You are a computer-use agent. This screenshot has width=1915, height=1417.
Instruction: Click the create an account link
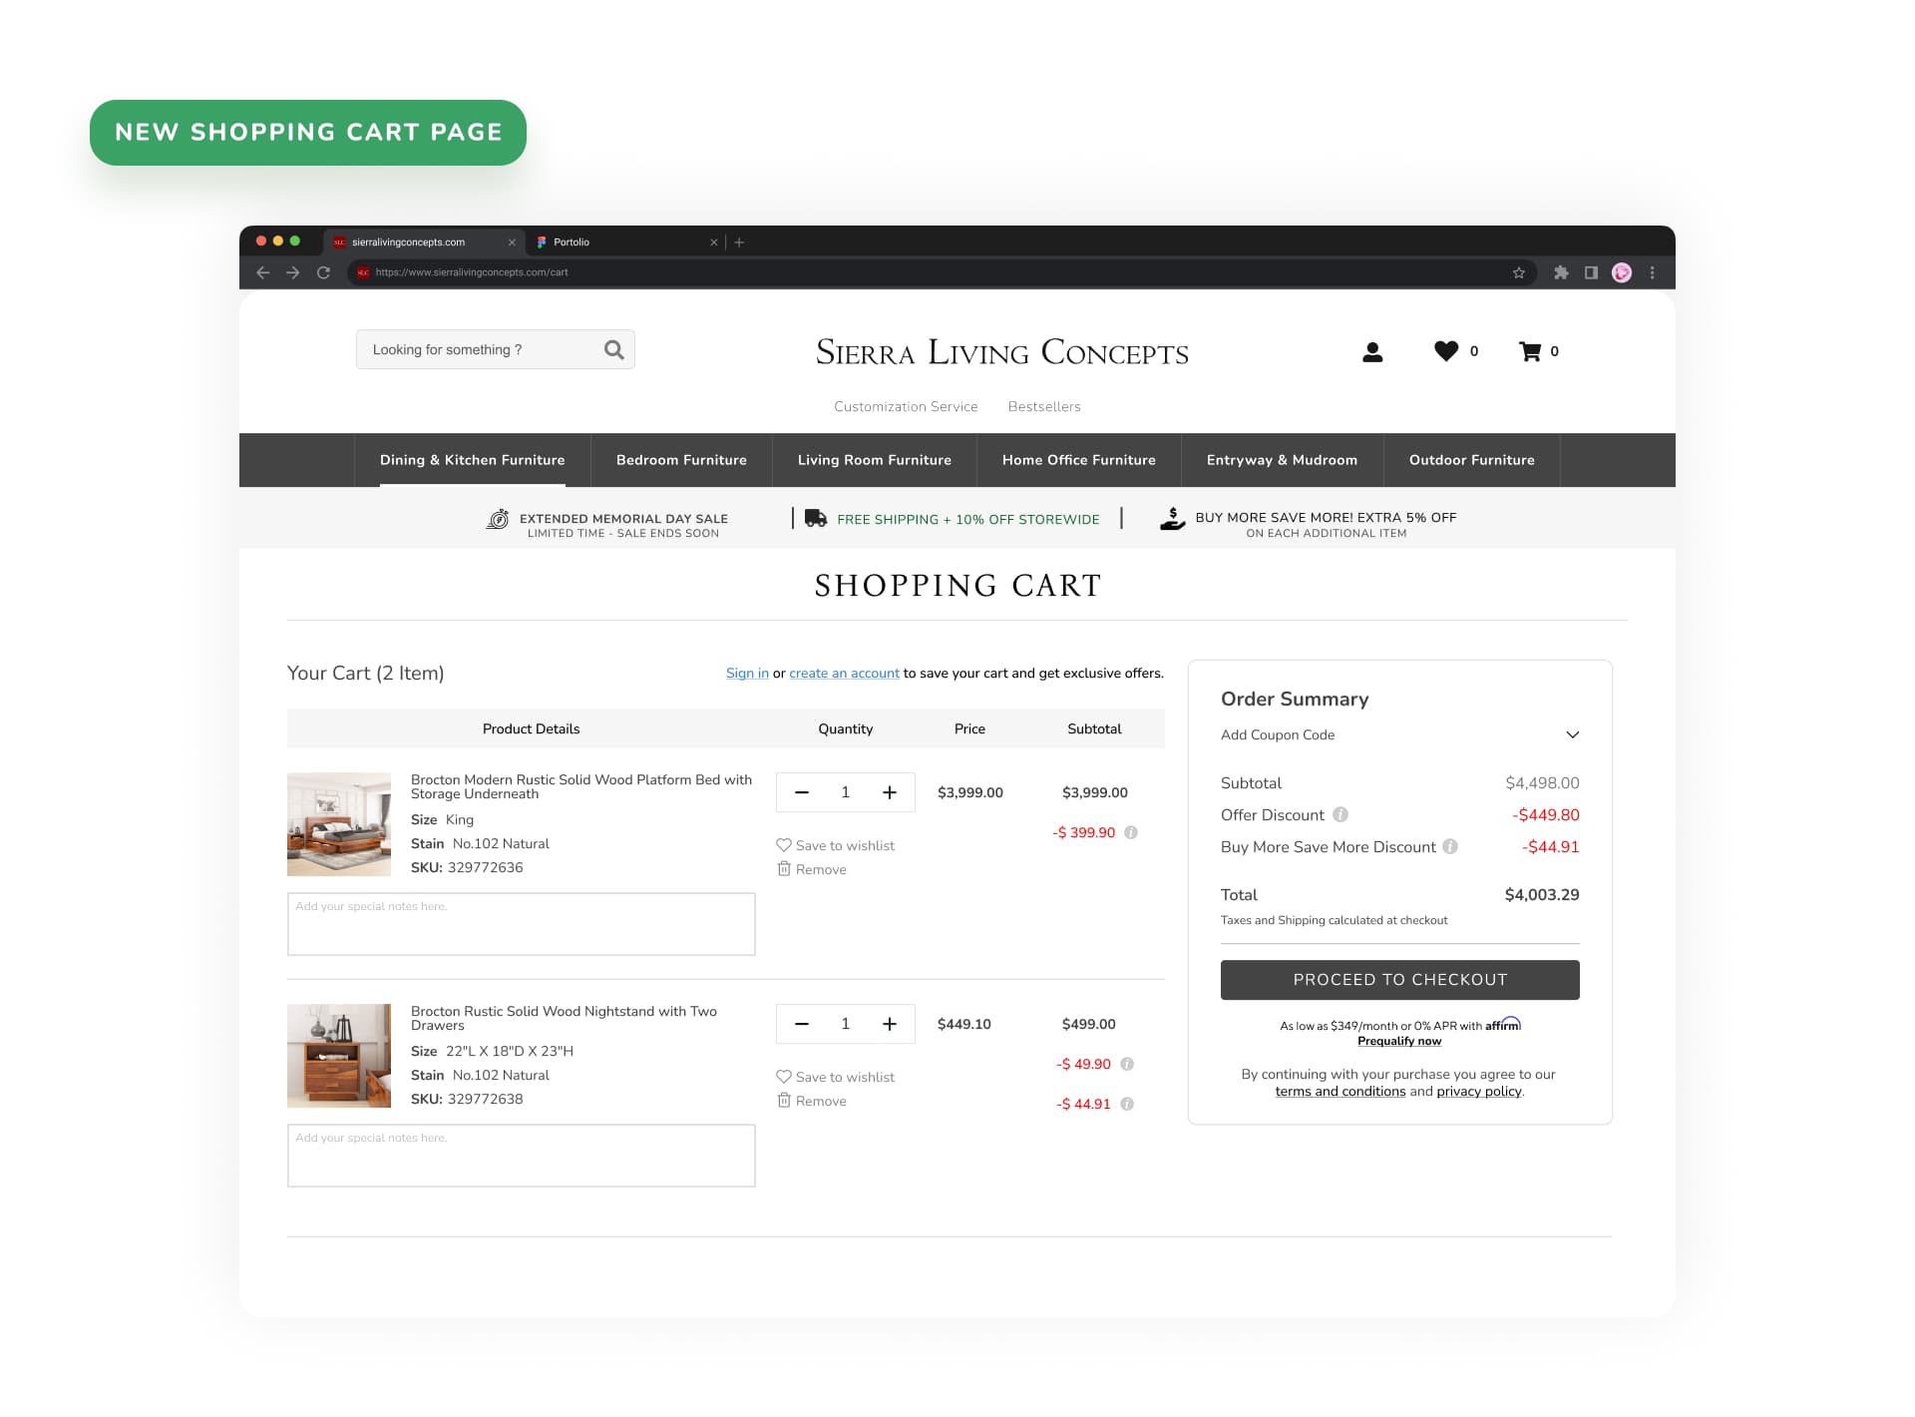[845, 674]
